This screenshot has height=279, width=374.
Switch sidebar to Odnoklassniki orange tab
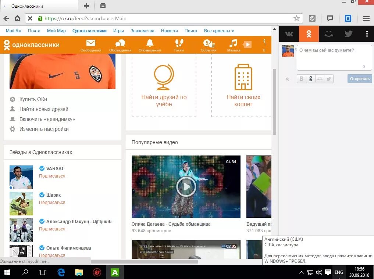tap(309, 34)
